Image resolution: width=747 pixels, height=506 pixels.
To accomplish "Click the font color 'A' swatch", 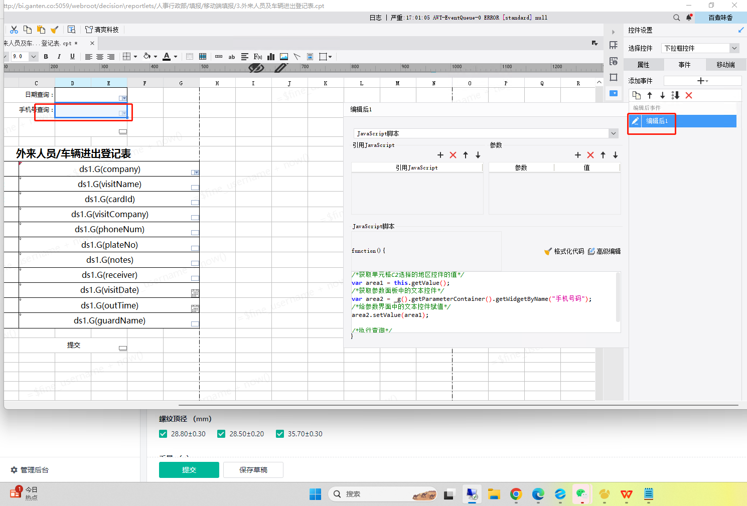I will [167, 57].
